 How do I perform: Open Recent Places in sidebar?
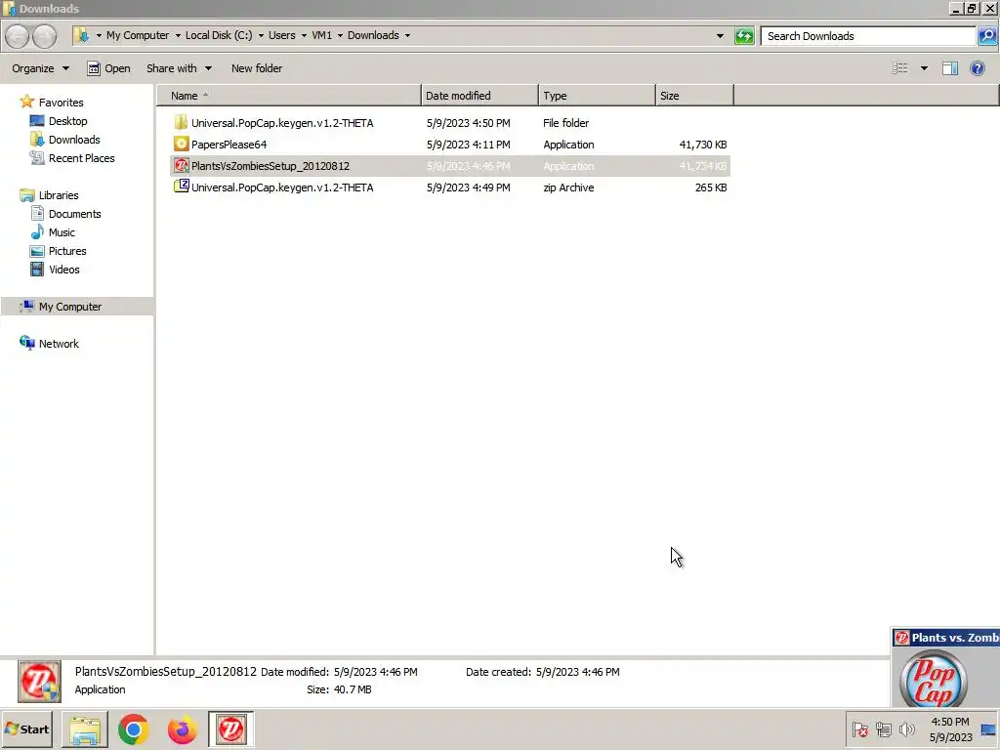[82, 158]
